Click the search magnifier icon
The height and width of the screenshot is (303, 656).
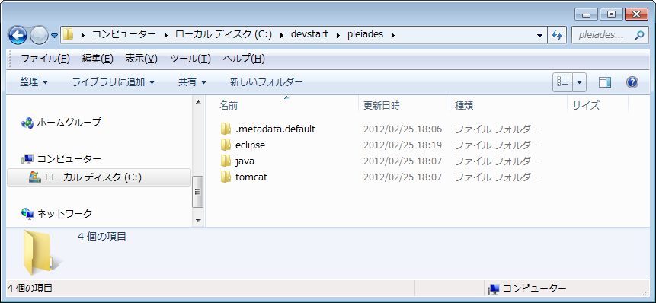point(638,35)
